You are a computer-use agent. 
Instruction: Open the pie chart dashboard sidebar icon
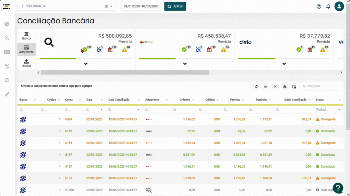pos(7,24)
